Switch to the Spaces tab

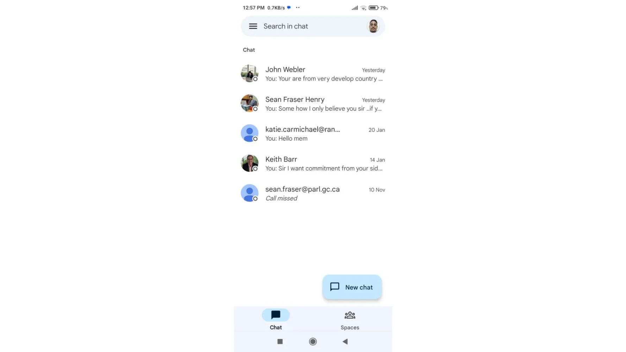click(x=350, y=320)
